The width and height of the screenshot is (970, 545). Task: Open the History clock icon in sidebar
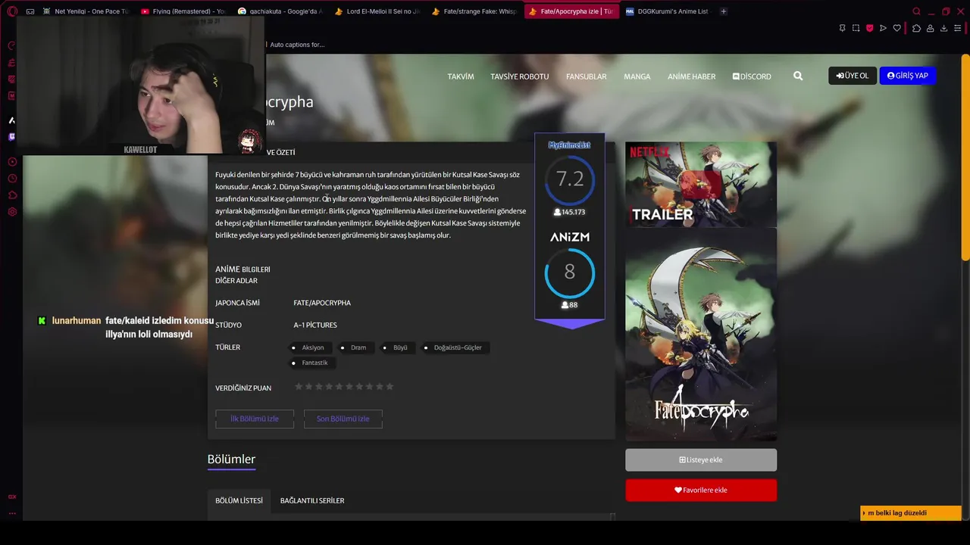coord(12,179)
